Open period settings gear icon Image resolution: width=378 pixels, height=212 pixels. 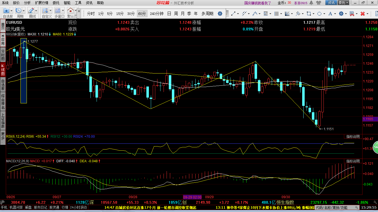[220, 14]
